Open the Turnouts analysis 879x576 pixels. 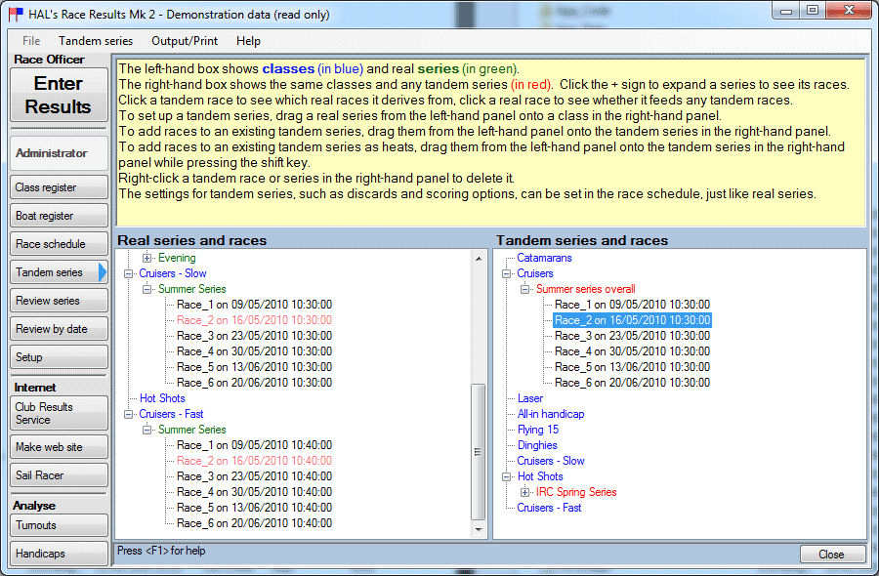(x=59, y=525)
